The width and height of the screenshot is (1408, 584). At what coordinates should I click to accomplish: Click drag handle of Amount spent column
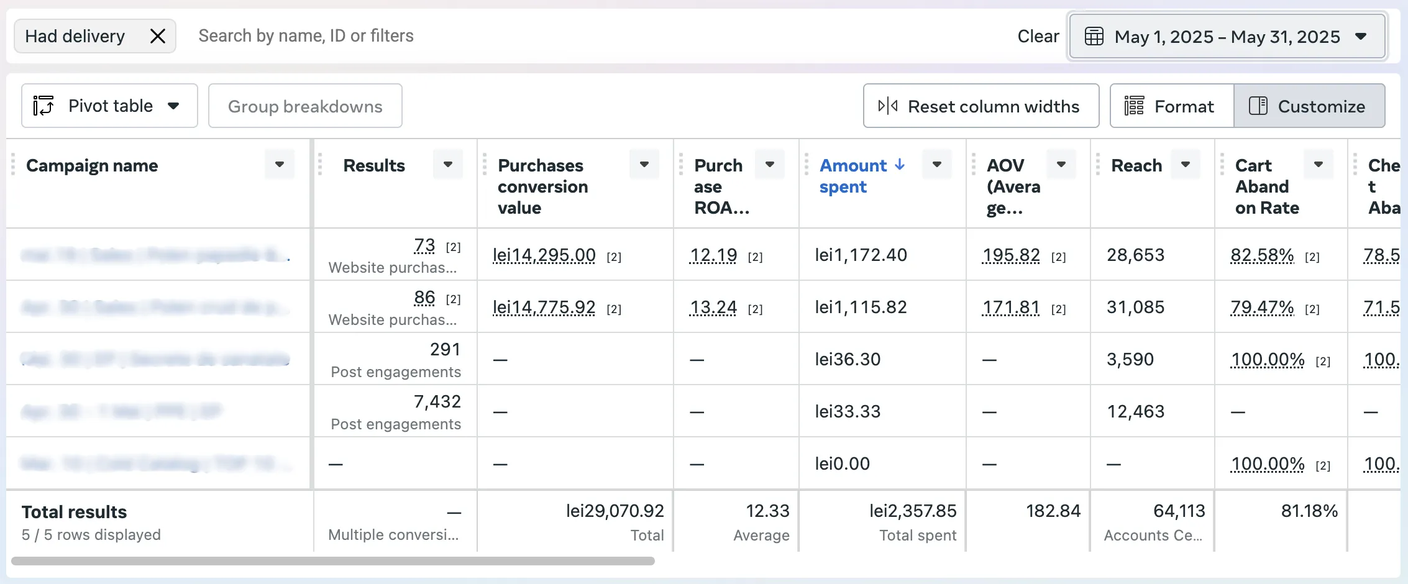pyautogui.click(x=807, y=165)
